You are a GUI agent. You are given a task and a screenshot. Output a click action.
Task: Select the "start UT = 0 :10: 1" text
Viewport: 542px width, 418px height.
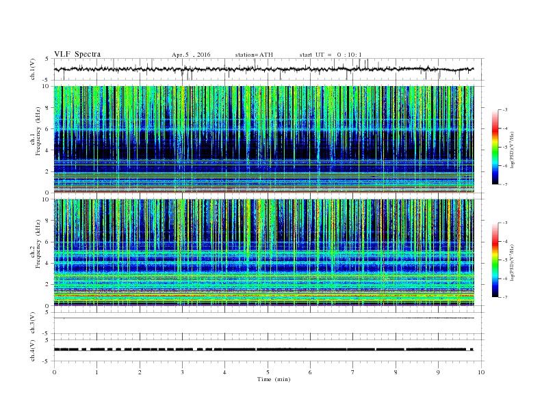[331, 55]
